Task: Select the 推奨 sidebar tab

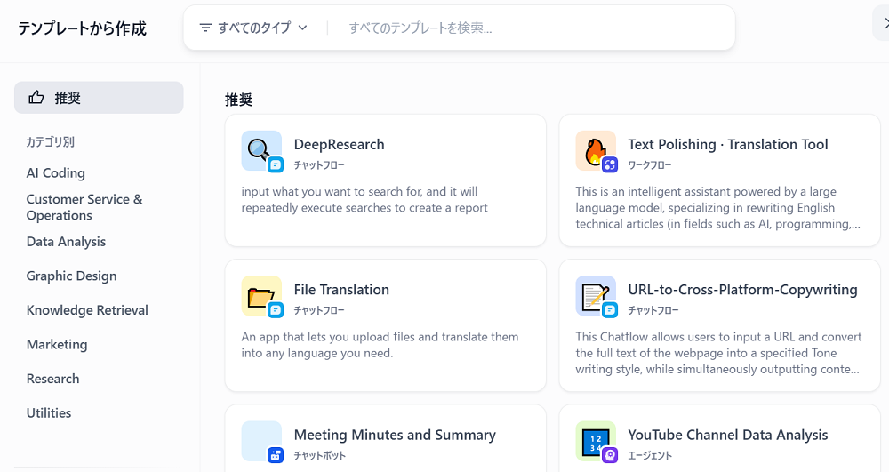Action: pyautogui.click(x=99, y=98)
